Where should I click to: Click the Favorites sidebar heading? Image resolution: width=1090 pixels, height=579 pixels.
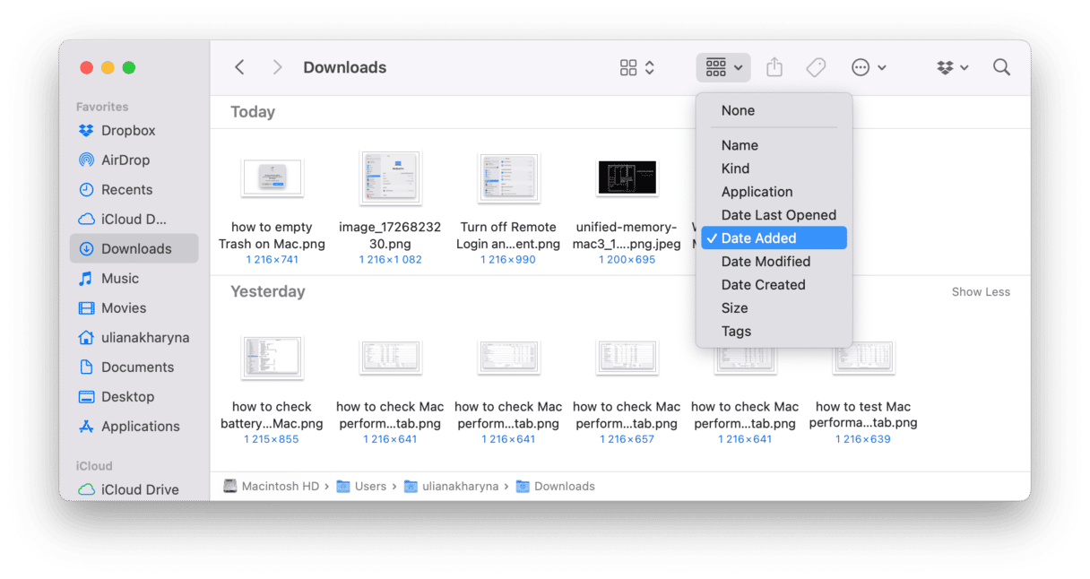(102, 107)
